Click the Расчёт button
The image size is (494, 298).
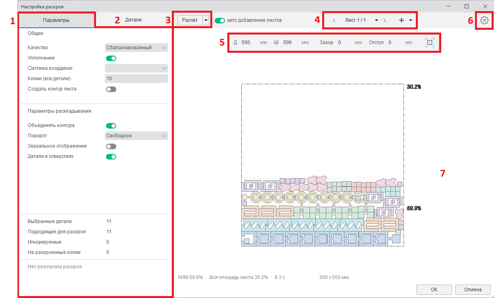pos(190,20)
